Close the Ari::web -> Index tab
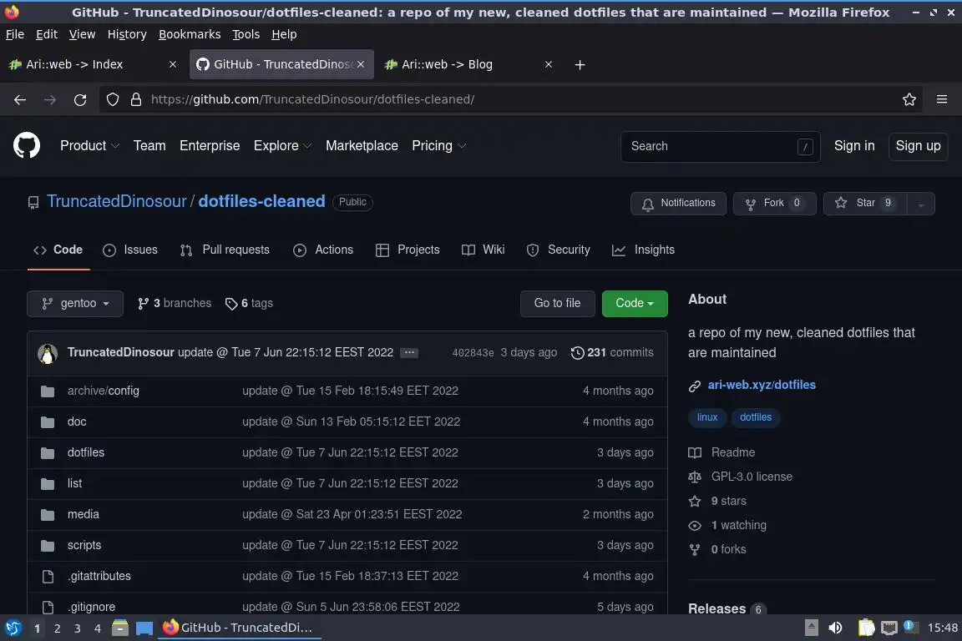The image size is (962, 641). click(x=173, y=64)
